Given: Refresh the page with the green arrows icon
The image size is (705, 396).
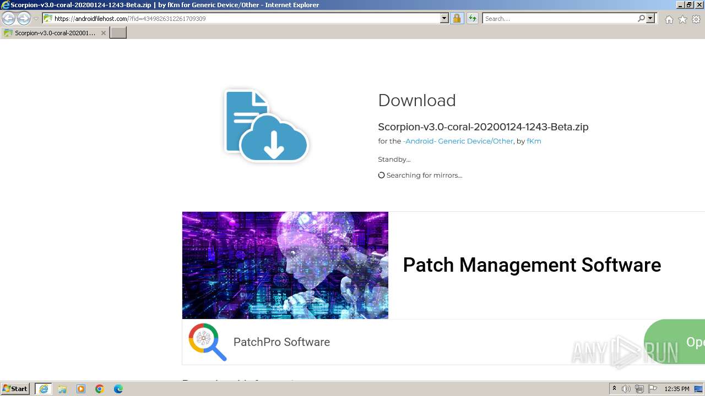Looking at the screenshot, I should tap(473, 18).
